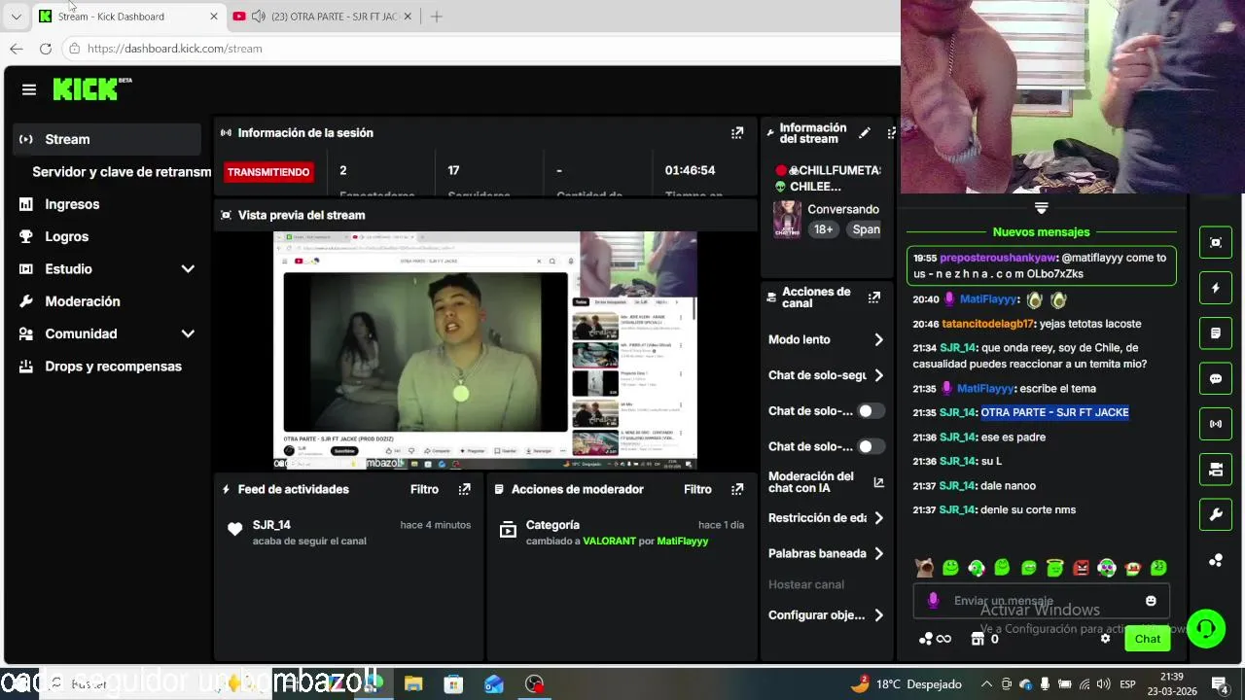This screenshot has height=700, width=1245.
Task: Open Moderación in sidebar
Action: (107, 301)
